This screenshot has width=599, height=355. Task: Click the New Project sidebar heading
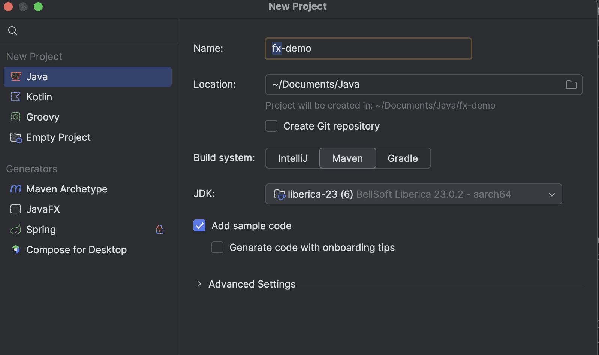pos(34,57)
